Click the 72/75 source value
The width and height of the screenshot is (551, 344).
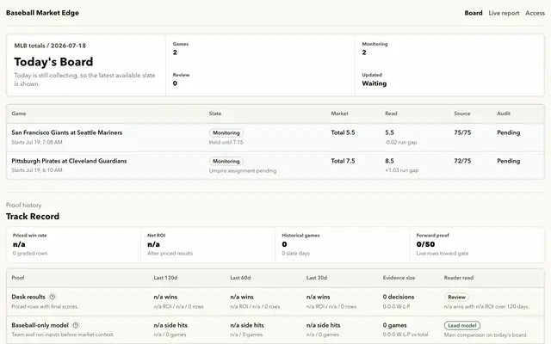[x=462, y=161]
